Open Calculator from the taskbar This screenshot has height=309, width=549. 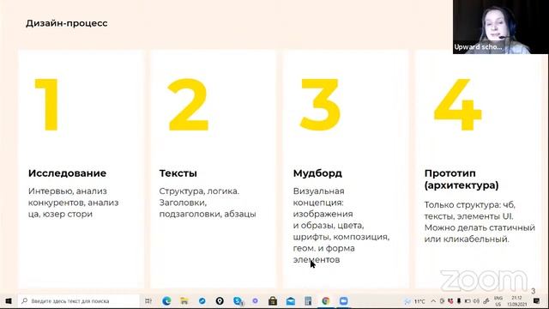[308, 301]
